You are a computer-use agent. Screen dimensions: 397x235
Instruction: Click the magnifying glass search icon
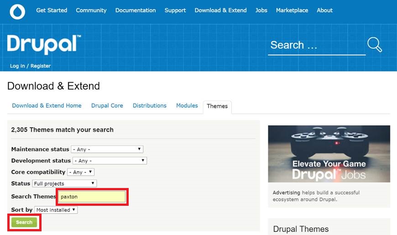coord(375,45)
